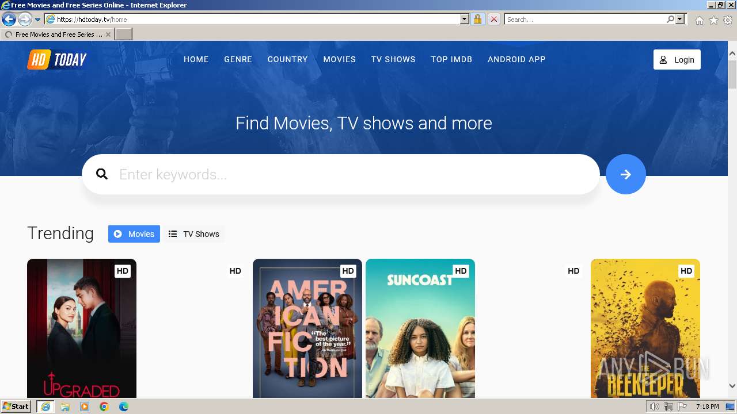
Task: Click the security lock icon in address bar
Action: (x=477, y=20)
